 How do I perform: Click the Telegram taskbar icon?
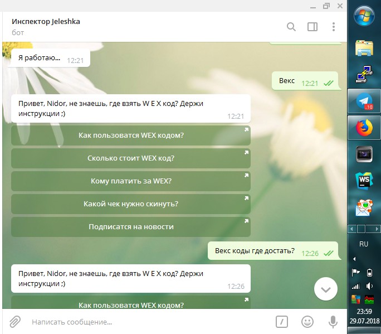tap(364, 101)
